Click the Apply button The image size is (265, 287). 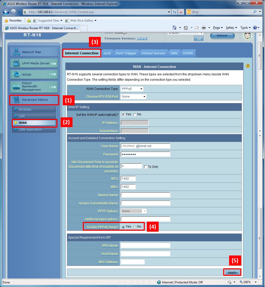click(x=232, y=272)
